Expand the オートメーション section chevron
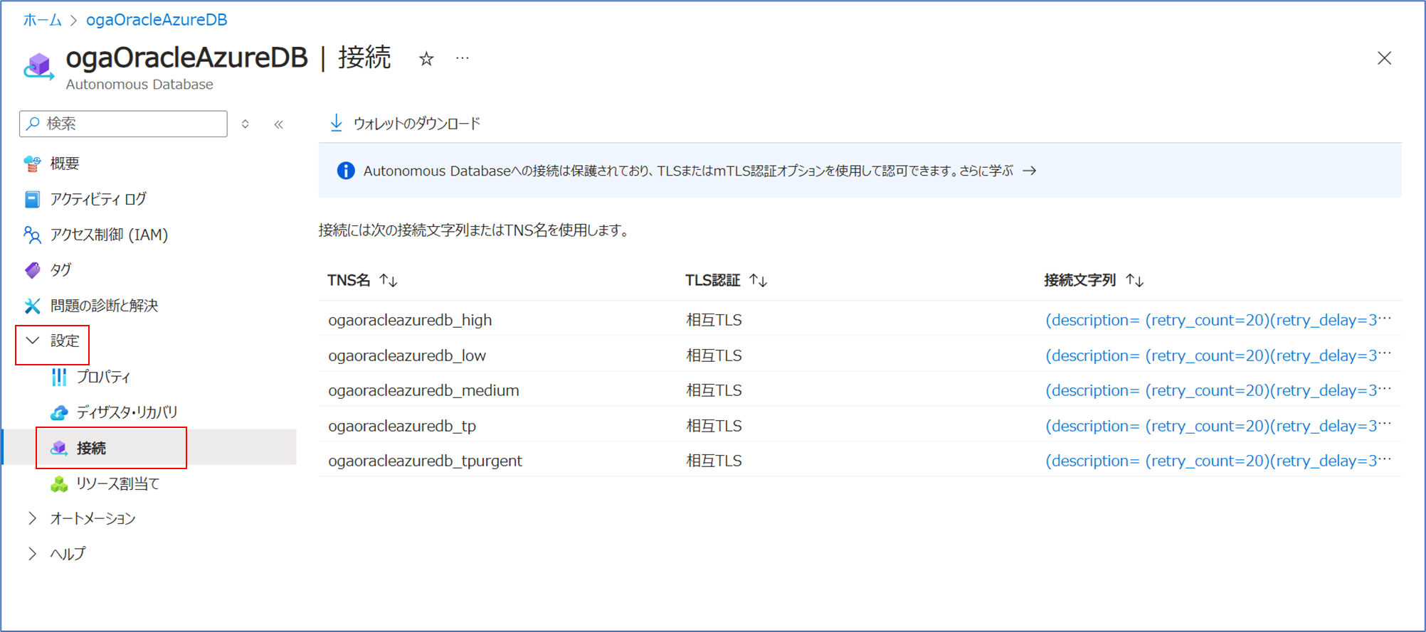The height and width of the screenshot is (632, 1426). (x=32, y=518)
